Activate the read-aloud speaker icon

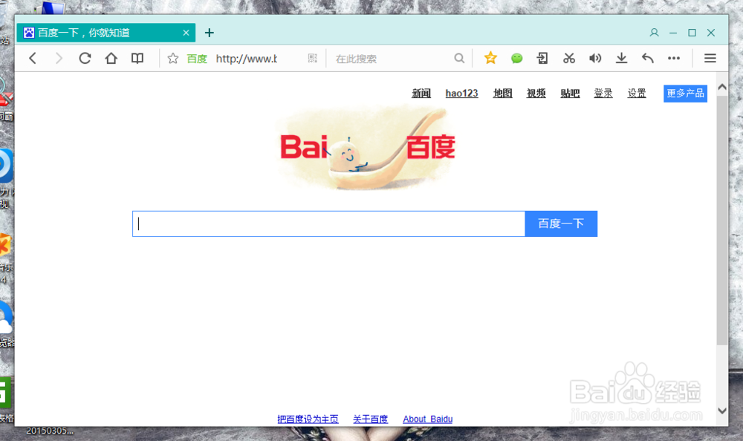point(595,58)
